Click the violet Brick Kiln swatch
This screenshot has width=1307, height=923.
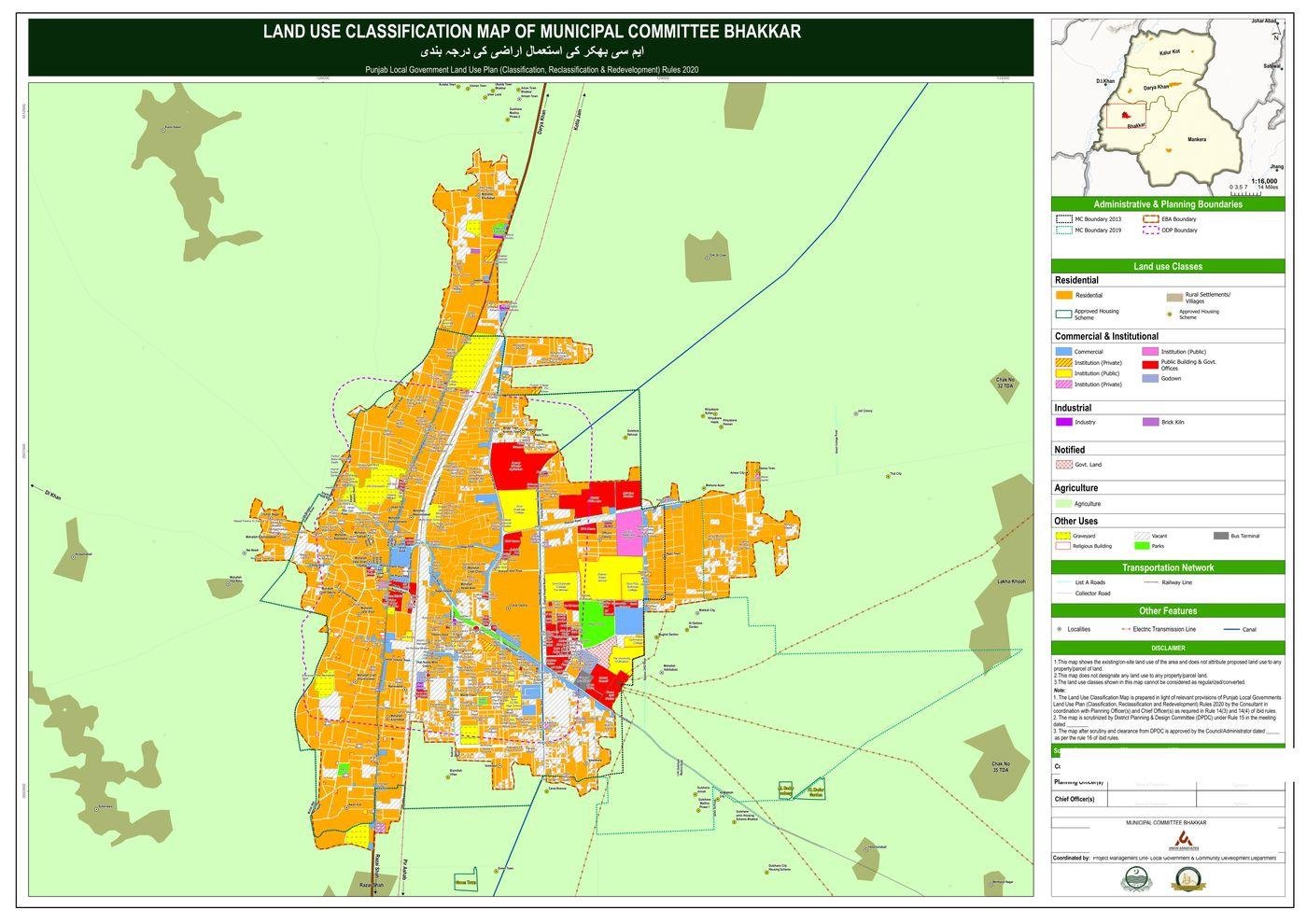click(1150, 422)
